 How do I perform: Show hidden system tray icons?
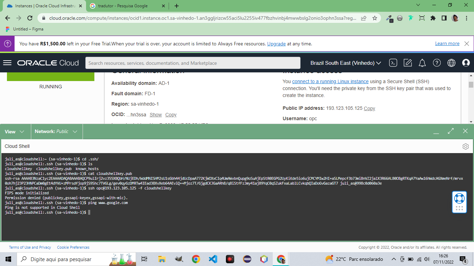coord(393,259)
